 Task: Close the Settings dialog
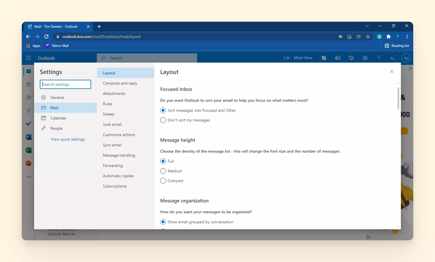[x=391, y=72]
